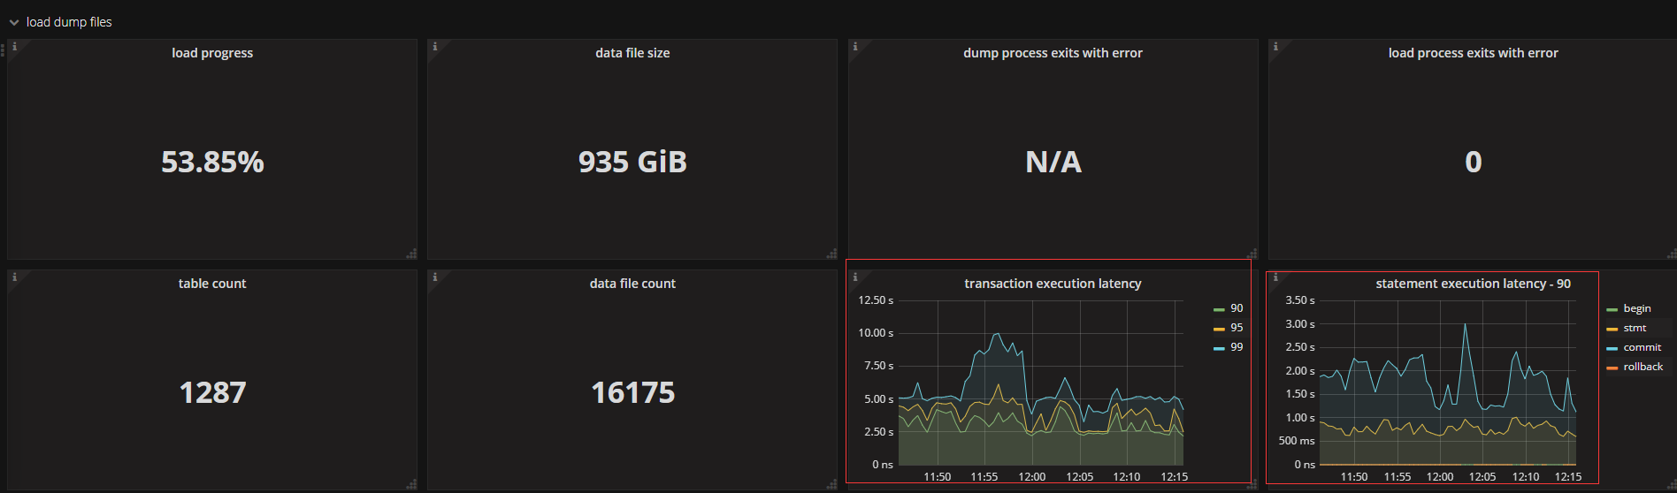Show info for transaction execution latency panel
The image size is (1677, 493).
[854, 277]
